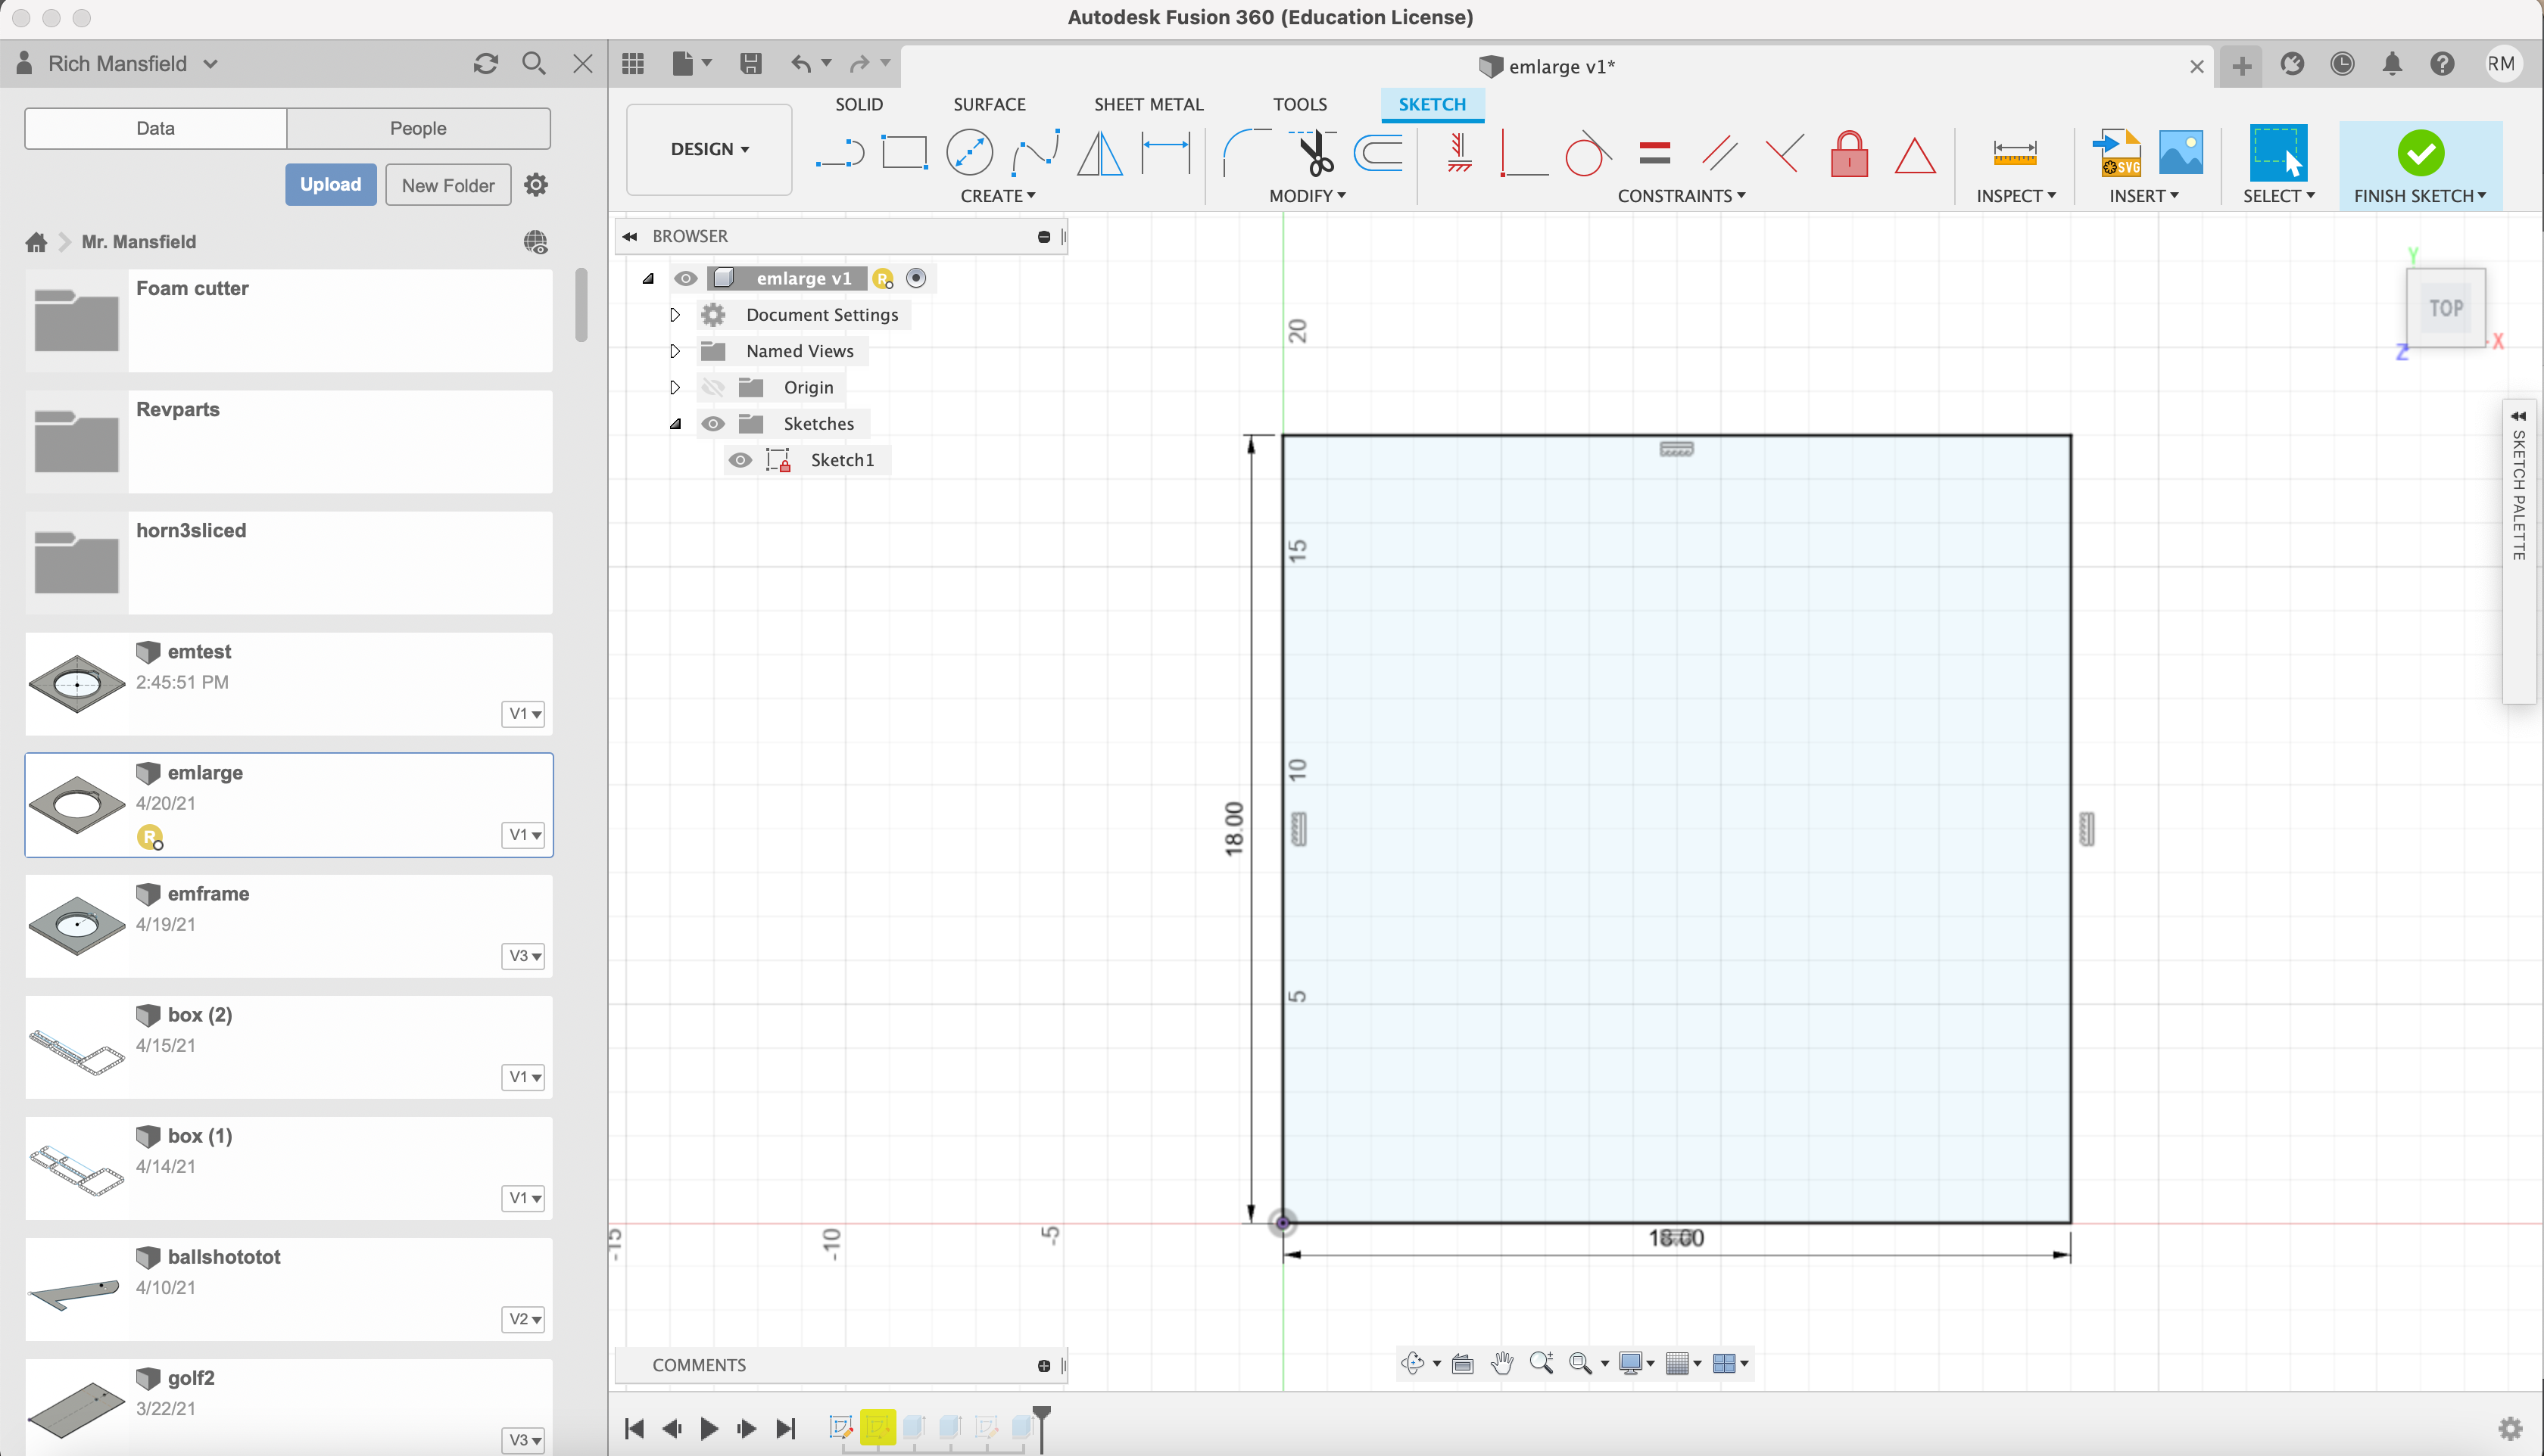The height and width of the screenshot is (1456, 2544).
Task: Expand the Named Views section
Action: pyautogui.click(x=675, y=351)
